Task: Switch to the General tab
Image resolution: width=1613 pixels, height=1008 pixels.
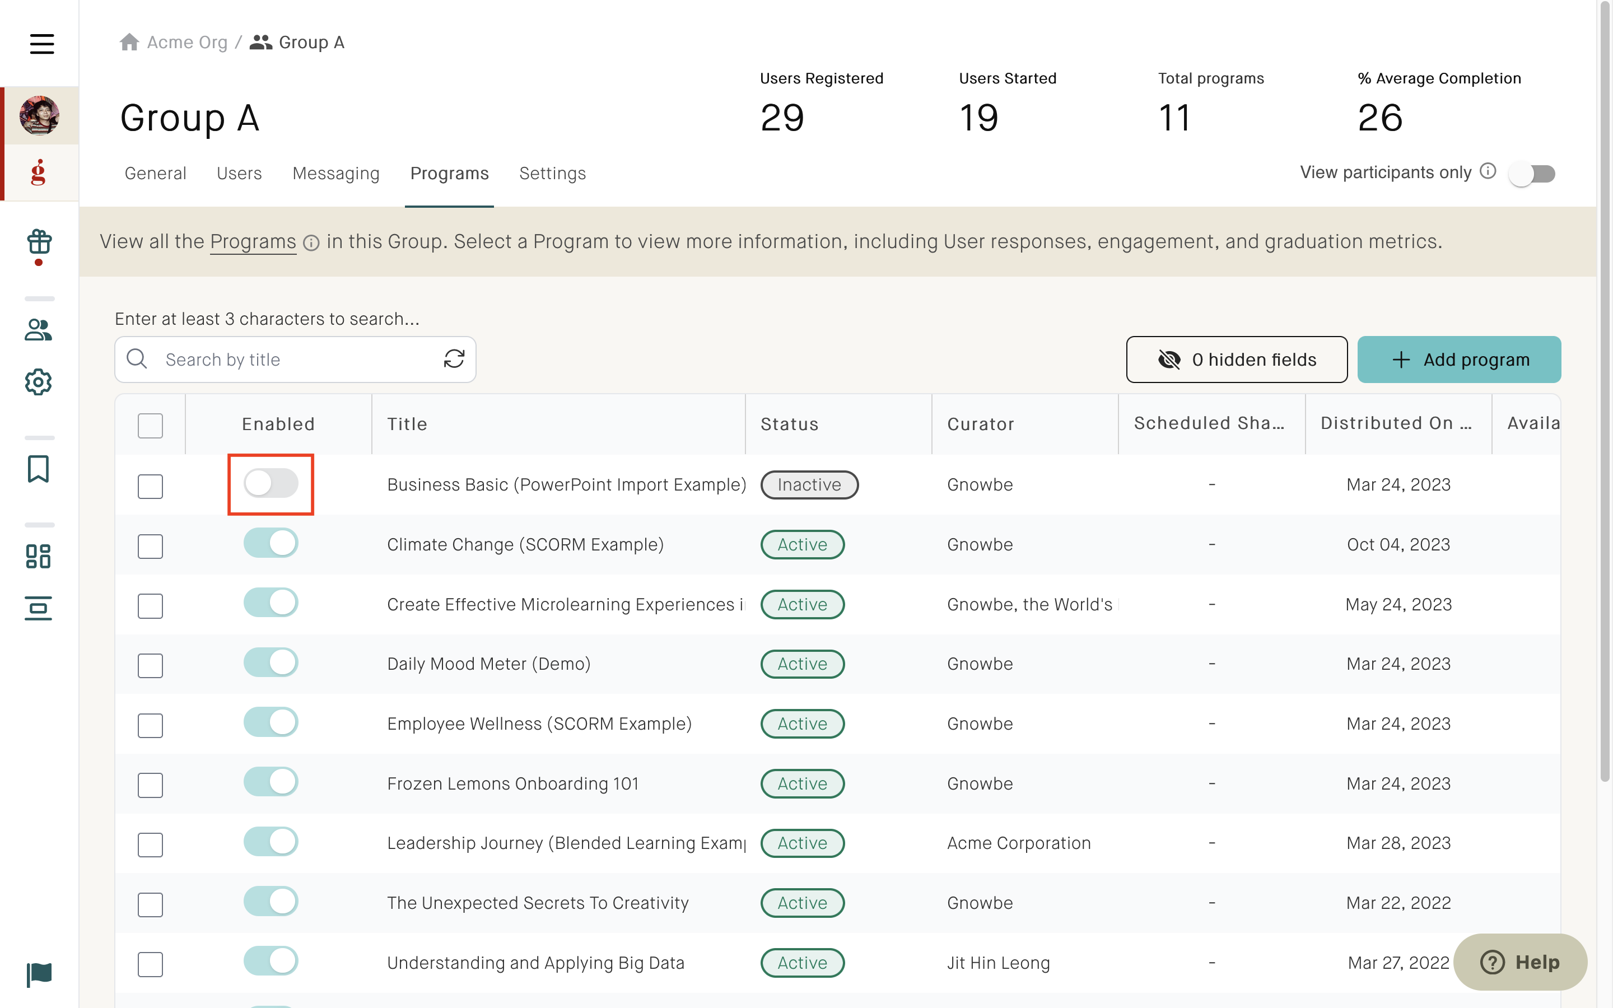Action: [x=155, y=174]
